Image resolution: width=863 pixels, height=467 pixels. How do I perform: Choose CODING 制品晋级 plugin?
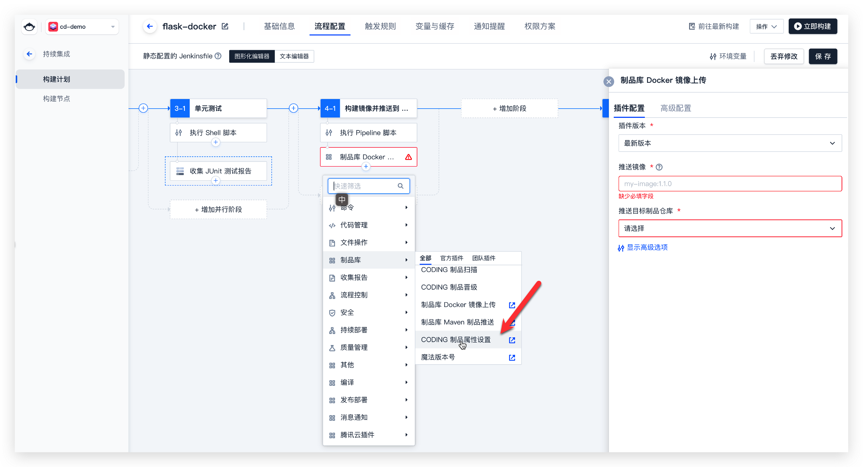[468, 287]
